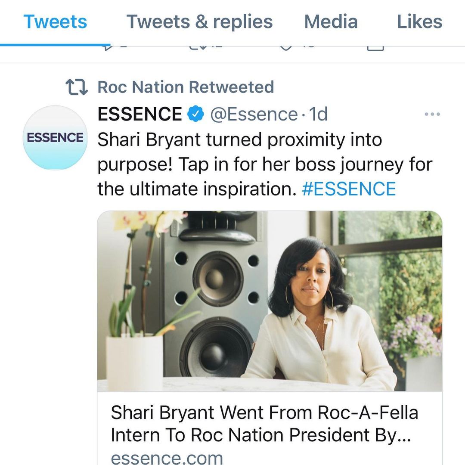The height and width of the screenshot is (465, 465).
Task: Tap the ESSENCE display name
Action: click(140, 115)
